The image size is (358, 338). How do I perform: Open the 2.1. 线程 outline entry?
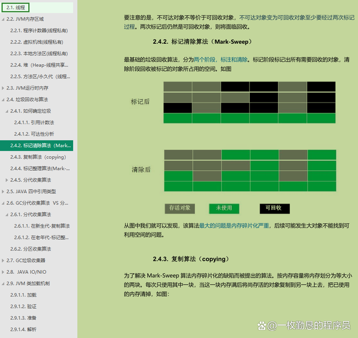pos(15,7)
